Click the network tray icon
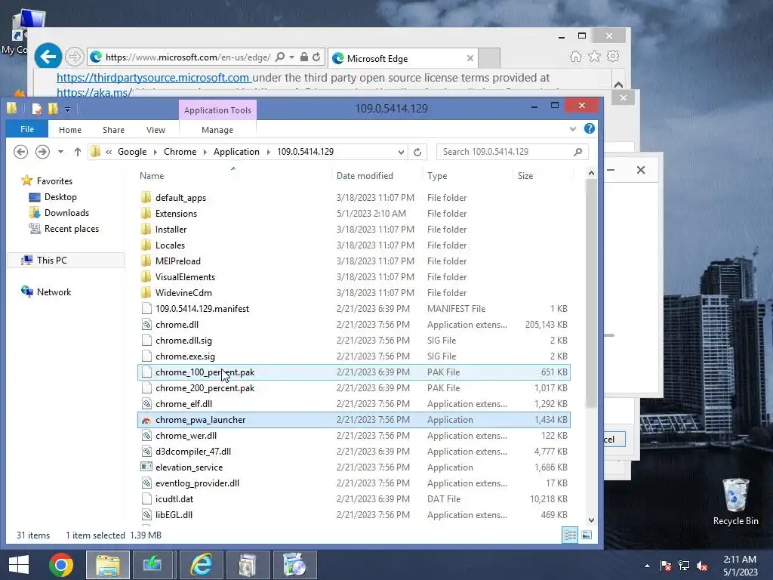This screenshot has width=773, height=580. 684,566
